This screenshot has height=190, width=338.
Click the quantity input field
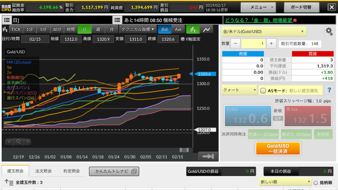[x=253, y=44]
